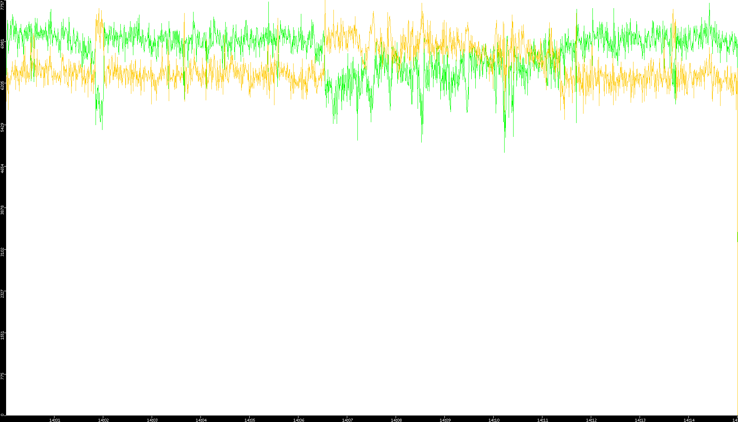The image size is (738, 422).
Task: Click the 14:13 time axis label
Action: click(x=640, y=420)
